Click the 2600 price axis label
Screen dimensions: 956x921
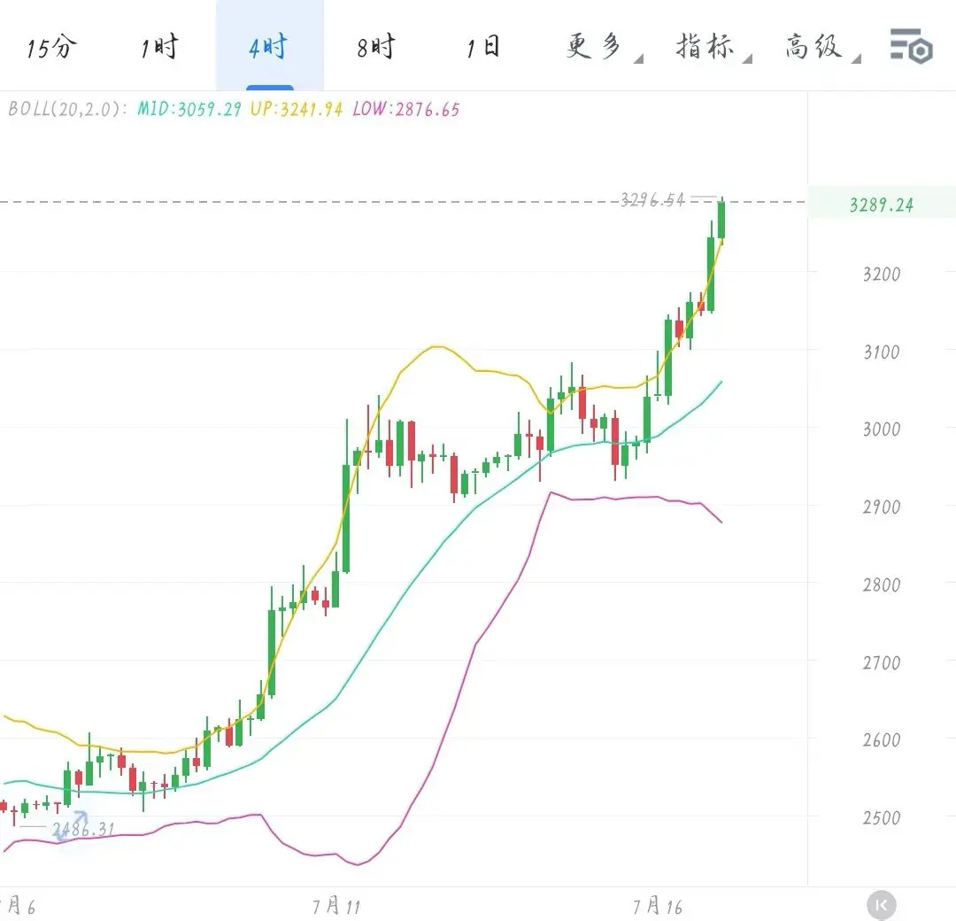pyautogui.click(x=882, y=739)
